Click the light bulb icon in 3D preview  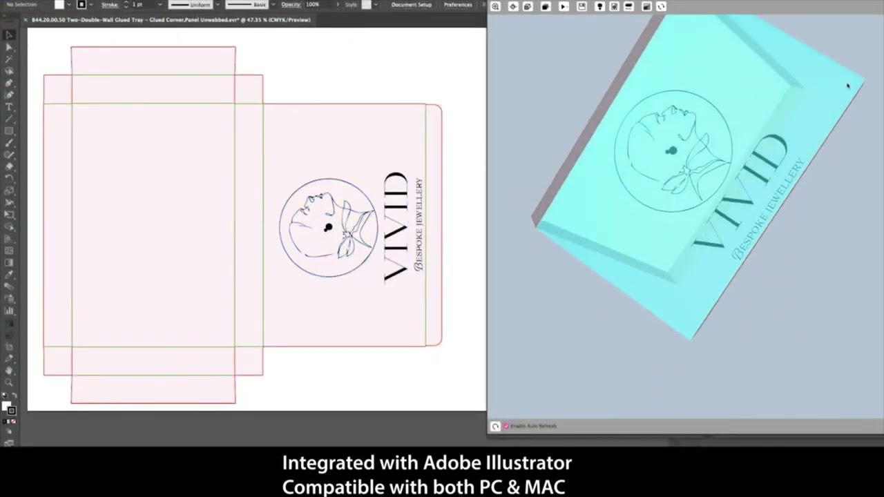pyautogui.click(x=599, y=6)
